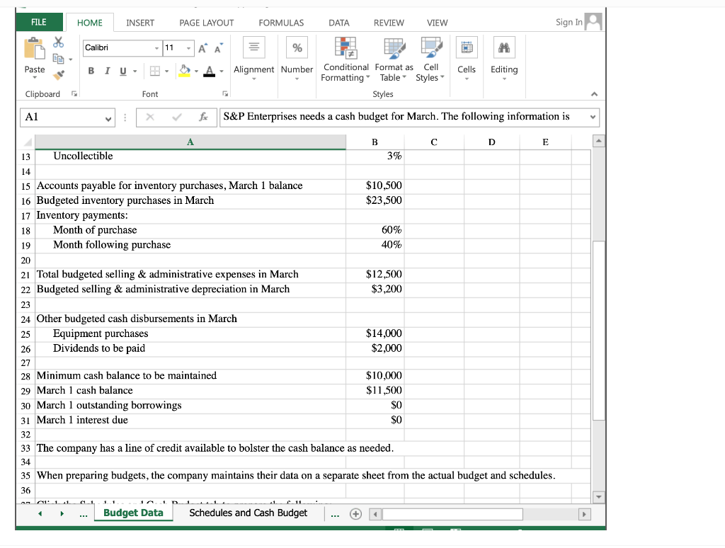Image resolution: width=725 pixels, height=548 pixels.
Task: Open the Name Box A1 dropdown
Action: tap(108, 118)
